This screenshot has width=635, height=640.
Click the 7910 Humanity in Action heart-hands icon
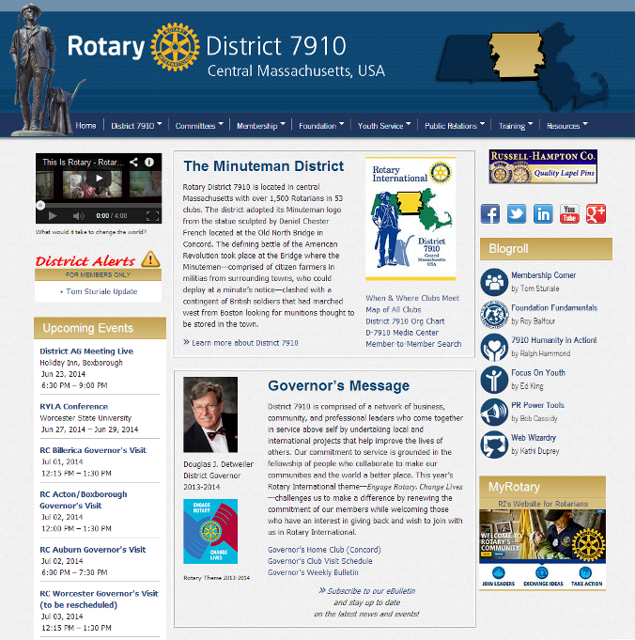[494, 347]
